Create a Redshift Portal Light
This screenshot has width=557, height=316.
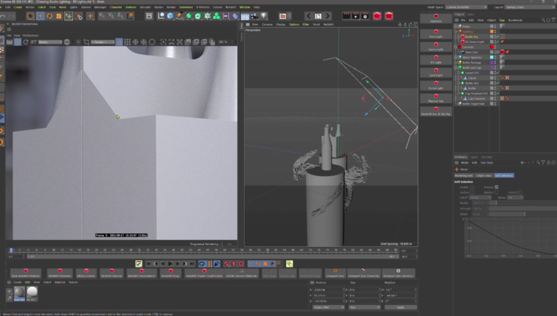click(x=436, y=85)
